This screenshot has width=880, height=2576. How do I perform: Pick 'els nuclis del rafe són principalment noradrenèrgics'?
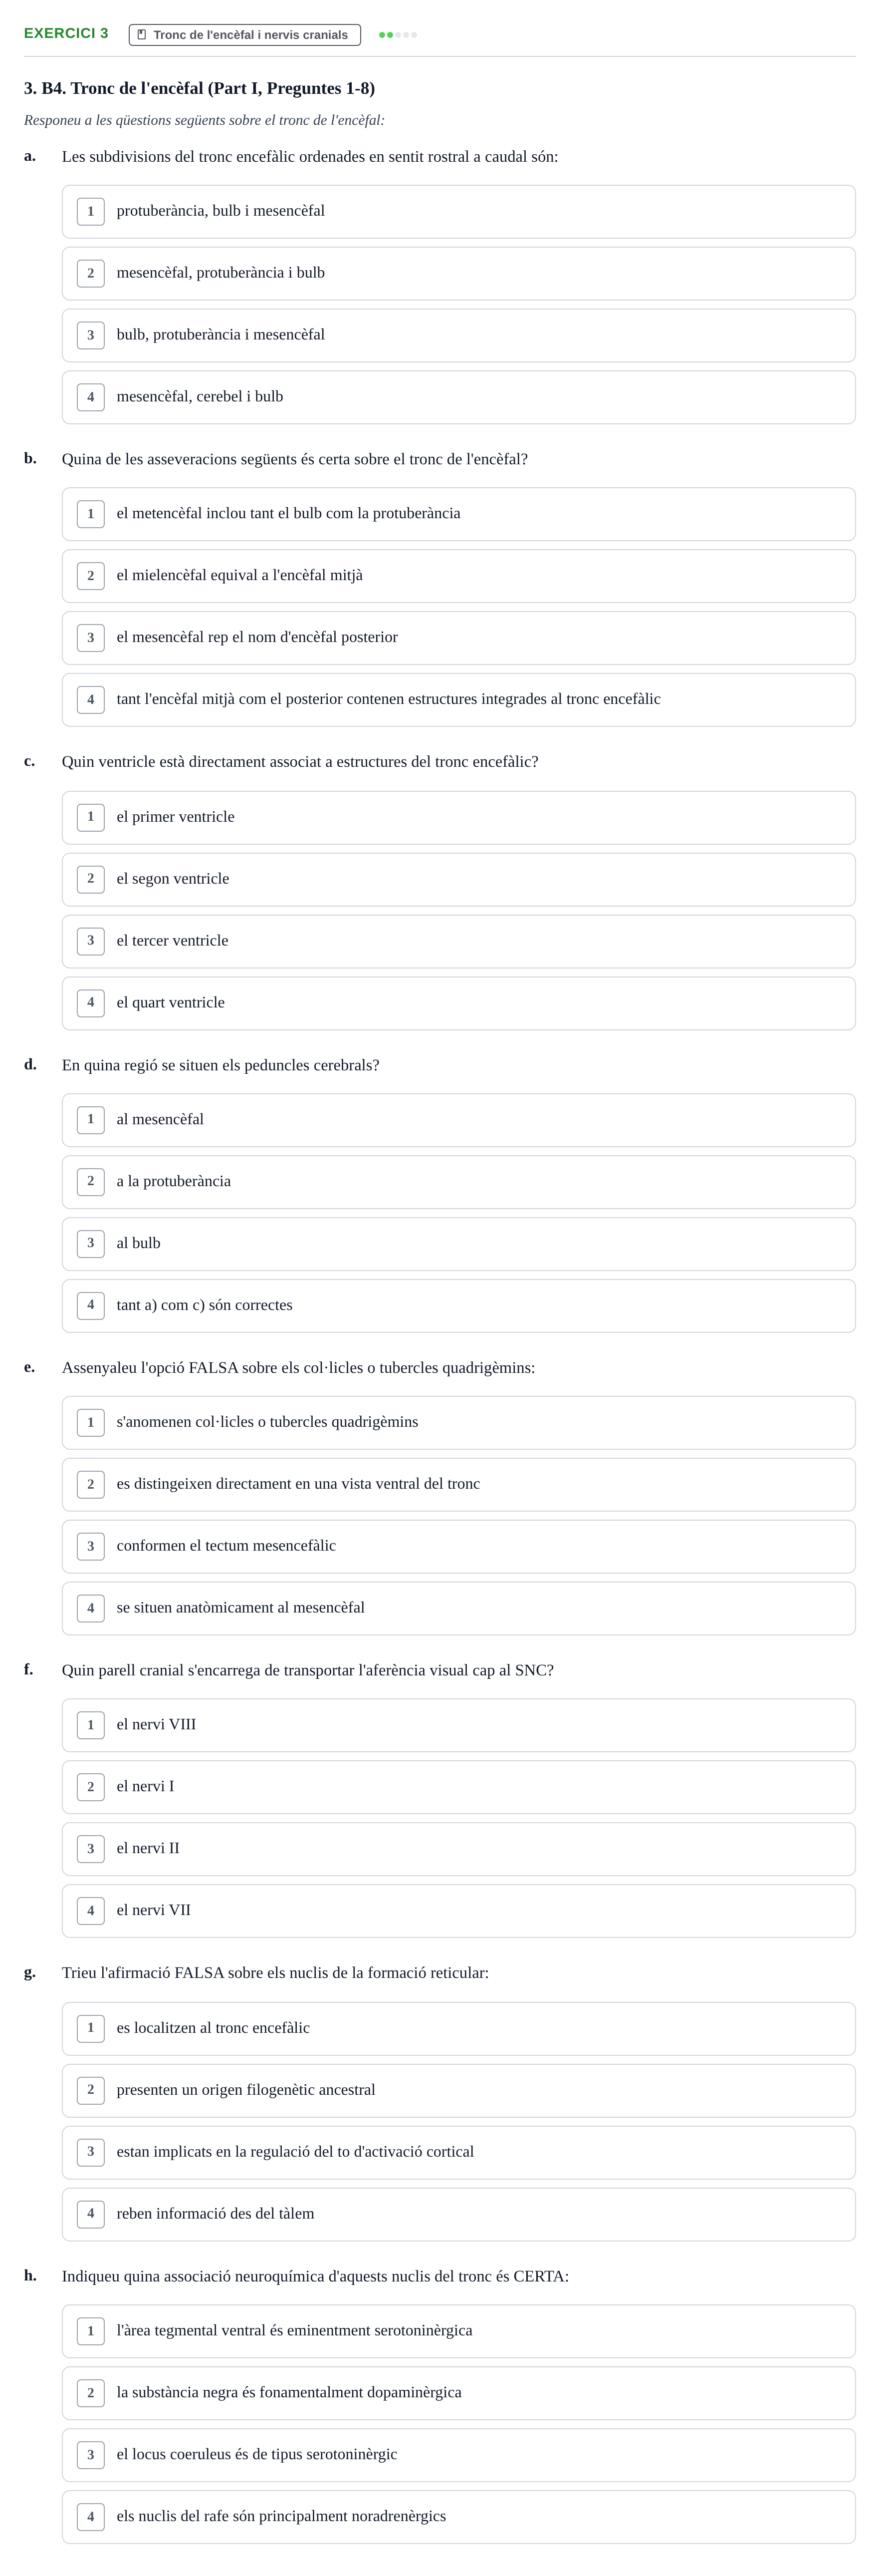click(458, 2517)
